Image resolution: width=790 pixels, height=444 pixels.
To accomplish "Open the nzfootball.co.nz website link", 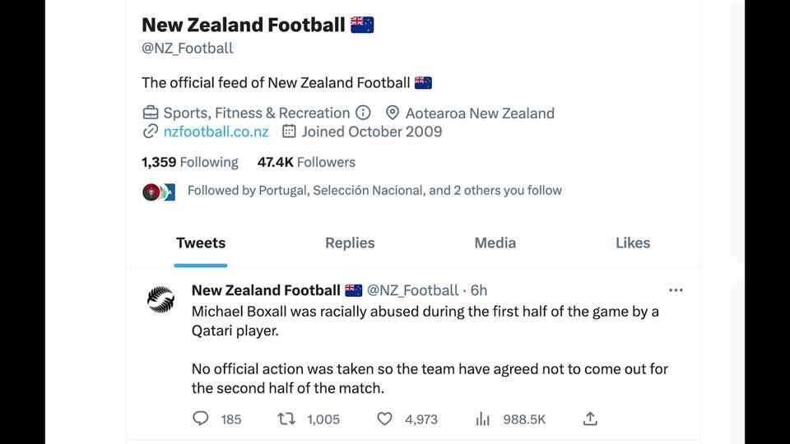I will (x=216, y=132).
